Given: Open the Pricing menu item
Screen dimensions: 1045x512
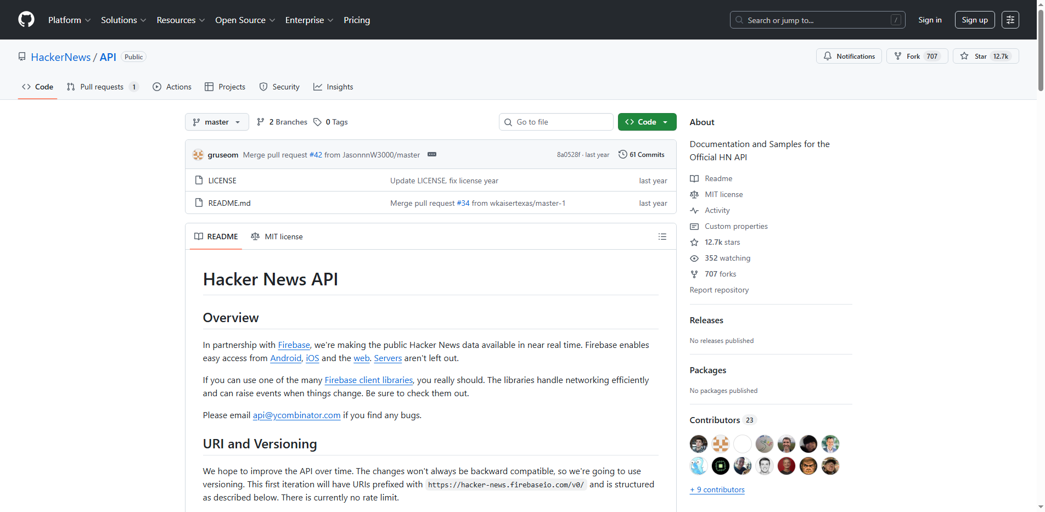Looking at the screenshot, I should (x=356, y=20).
